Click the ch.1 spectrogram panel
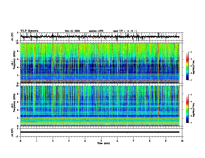Viewport: 205px width, 158px height. coord(100,63)
